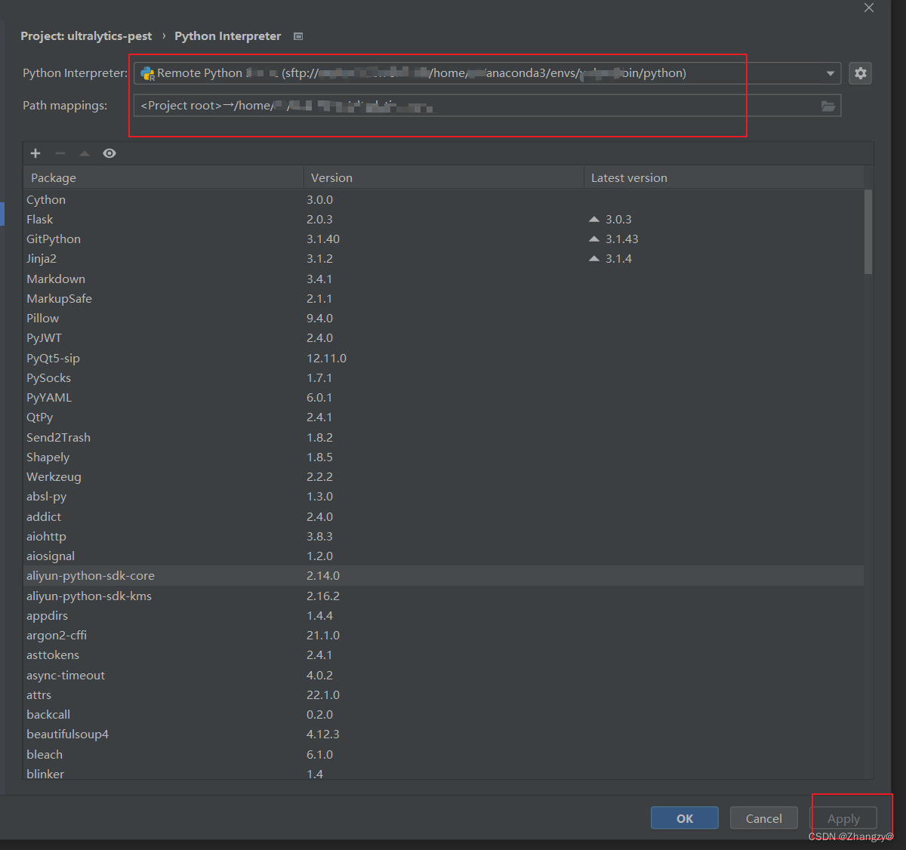This screenshot has width=906, height=850.
Task: Select the aiohttp package row
Action: tap(443, 537)
